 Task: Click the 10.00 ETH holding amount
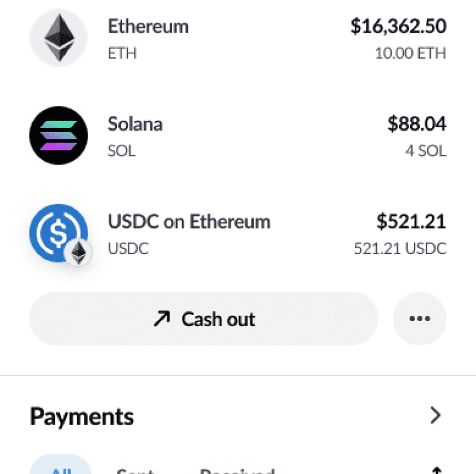411,53
